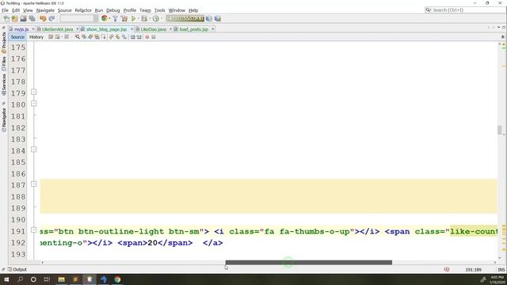The width and height of the screenshot is (507, 285).
Task: Click the red notification icon in status bar
Action: coord(447,269)
